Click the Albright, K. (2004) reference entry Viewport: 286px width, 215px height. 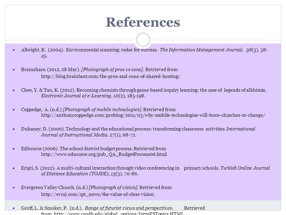[x=144, y=53]
